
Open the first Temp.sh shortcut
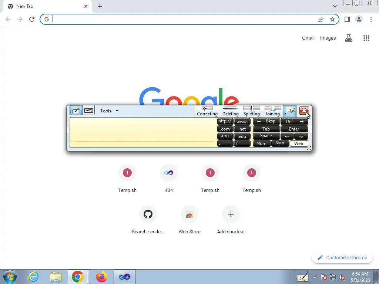127,179
